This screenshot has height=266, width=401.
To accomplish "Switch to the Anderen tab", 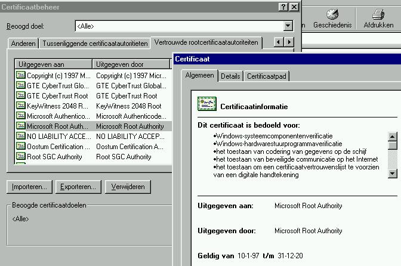I will click(23, 44).
